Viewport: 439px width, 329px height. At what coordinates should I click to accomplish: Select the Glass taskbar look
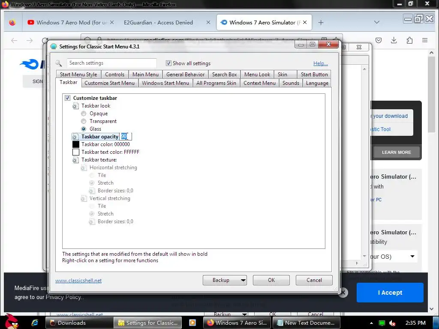click(x=84, y=129)
